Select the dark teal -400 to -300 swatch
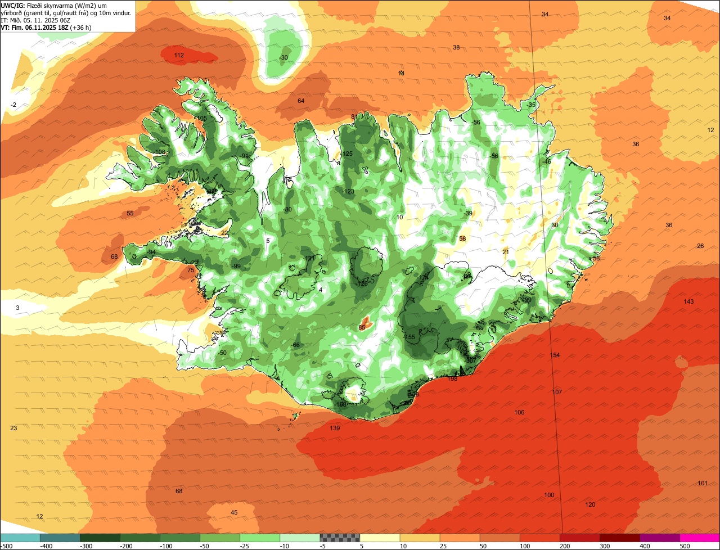 click(60, 538)
